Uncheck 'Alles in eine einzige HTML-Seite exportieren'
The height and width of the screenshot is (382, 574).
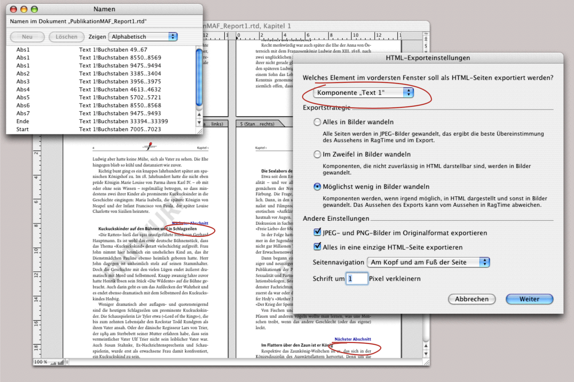point(317,247)
